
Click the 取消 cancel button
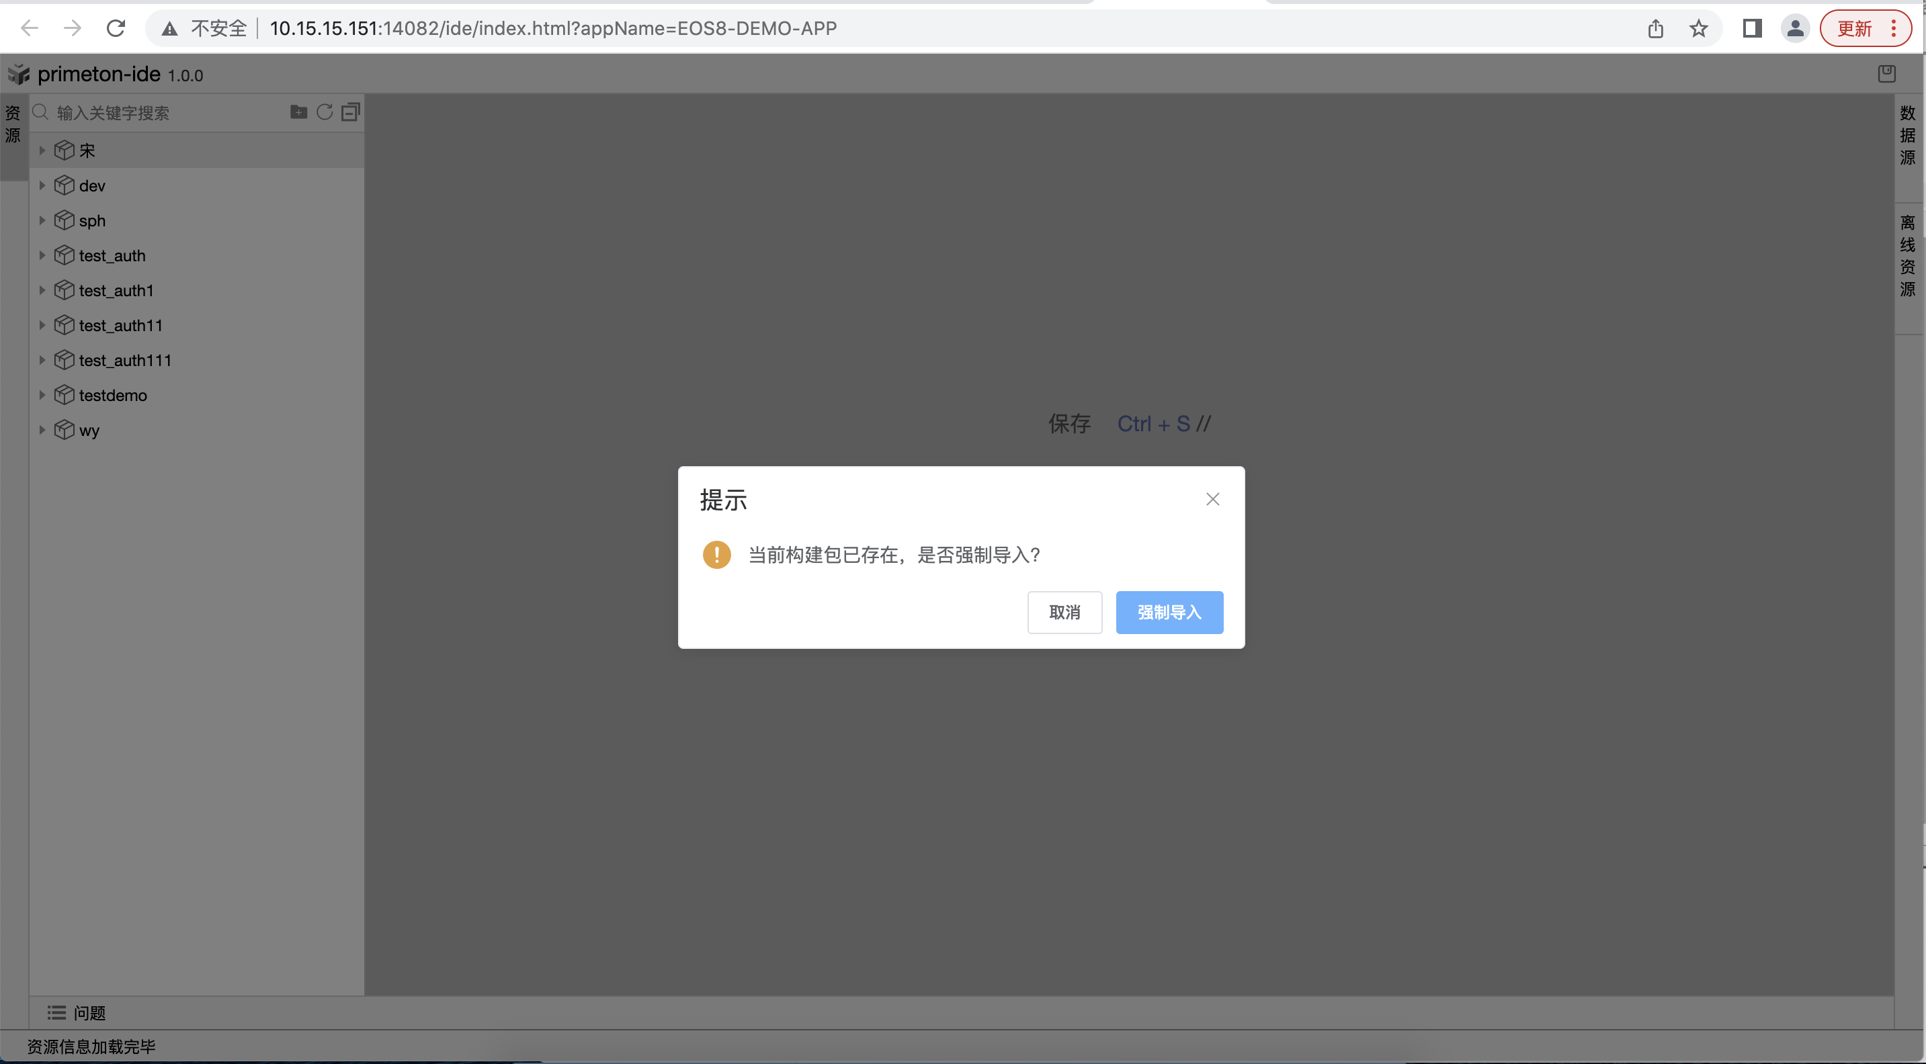[x=1064, y=612]
